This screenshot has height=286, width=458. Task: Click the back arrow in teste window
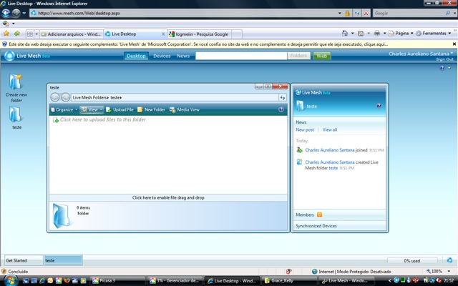coord(55,97)
